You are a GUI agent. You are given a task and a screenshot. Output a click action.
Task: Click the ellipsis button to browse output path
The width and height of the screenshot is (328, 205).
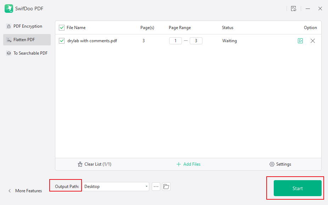156,186
